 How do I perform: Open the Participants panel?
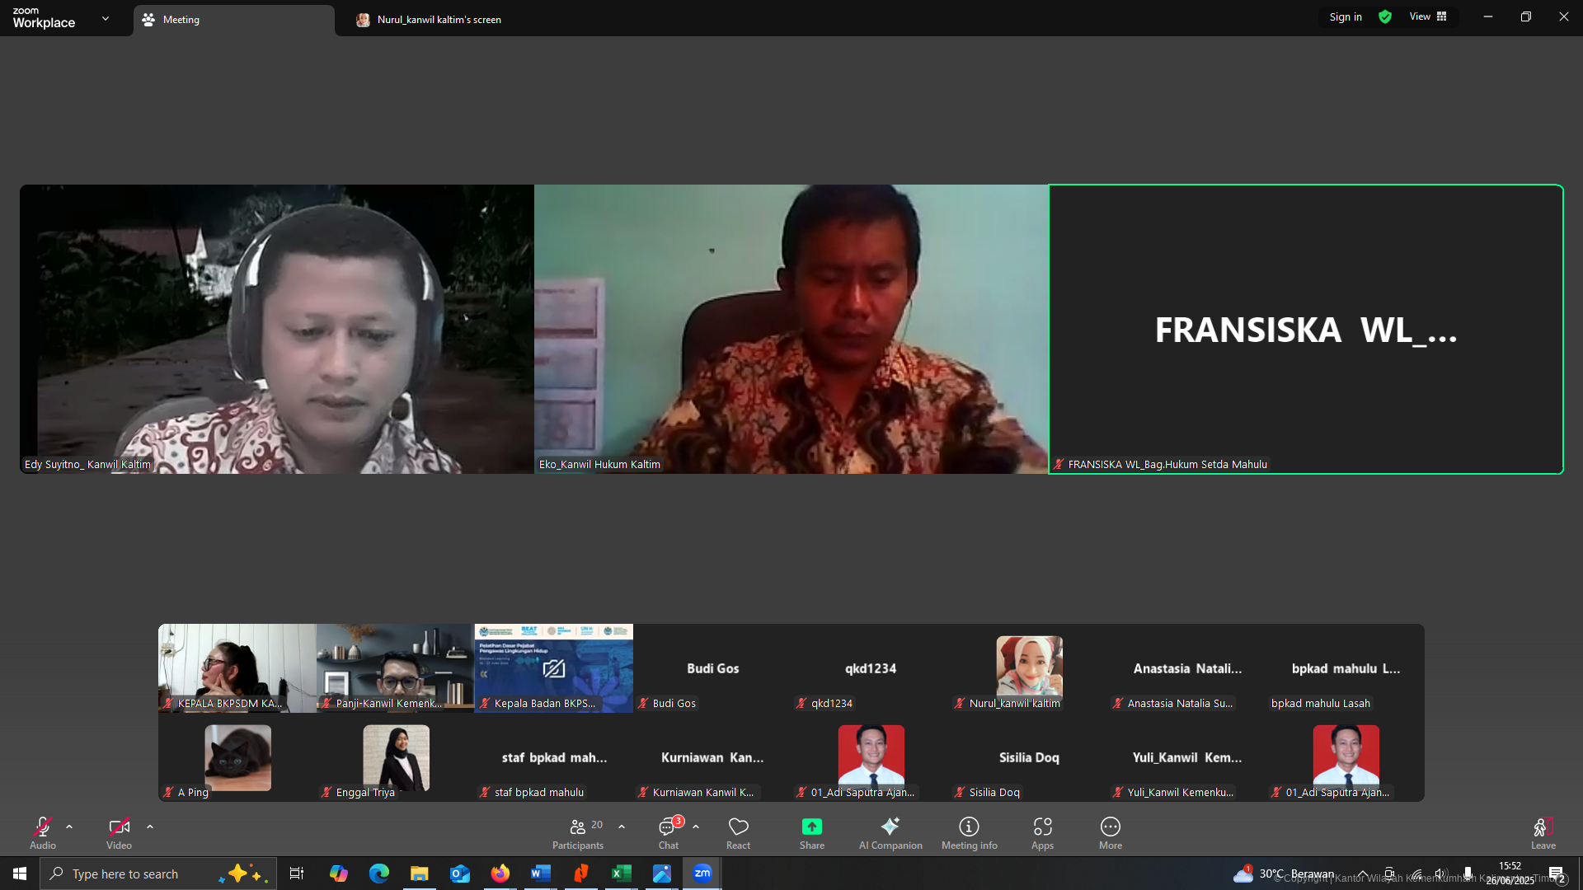click(580, 832)
